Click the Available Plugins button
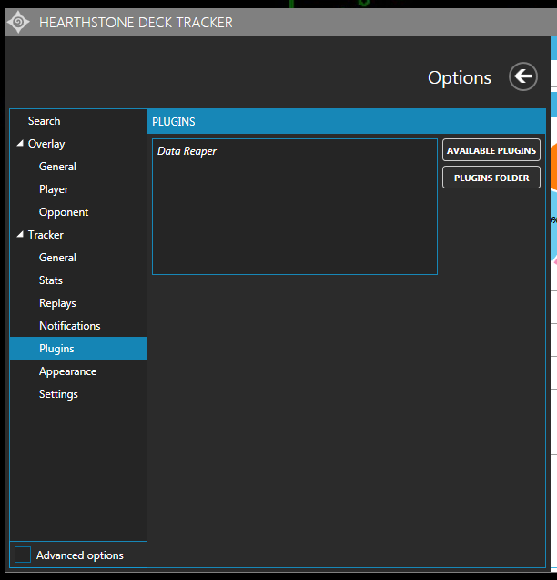 [x=491, y=150]
